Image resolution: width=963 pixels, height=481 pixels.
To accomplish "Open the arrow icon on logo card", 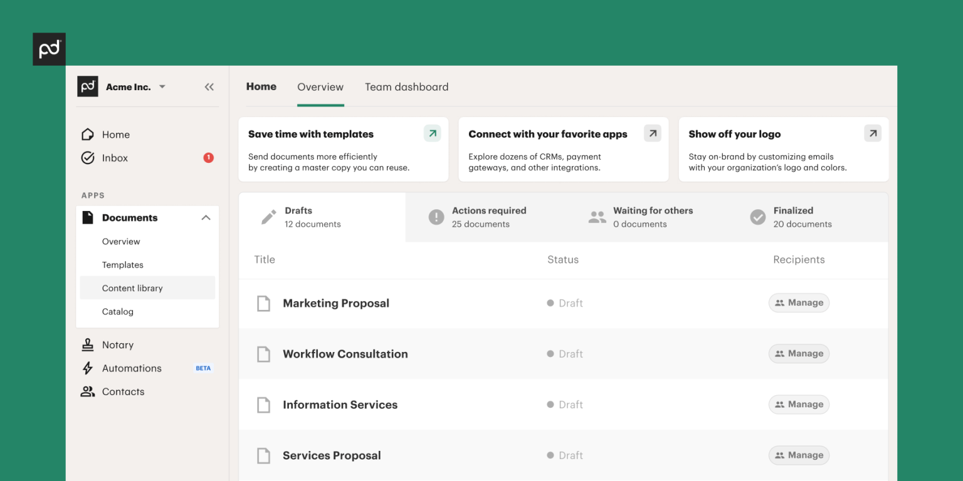I will pos(873,133).
